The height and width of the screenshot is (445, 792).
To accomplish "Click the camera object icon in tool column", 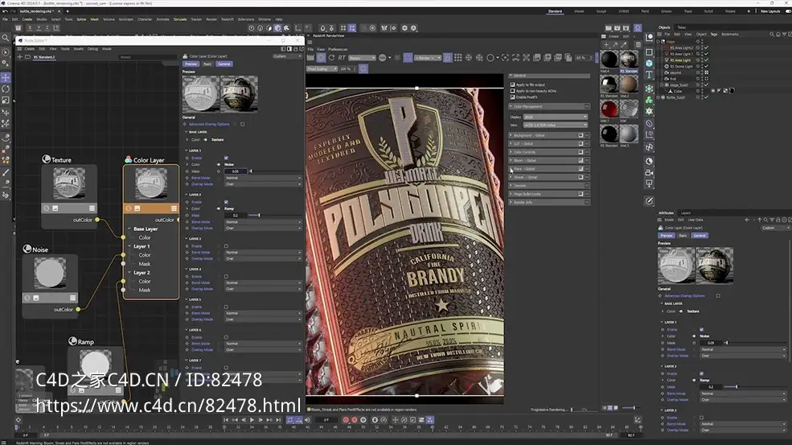I will [x=650, y=172].
